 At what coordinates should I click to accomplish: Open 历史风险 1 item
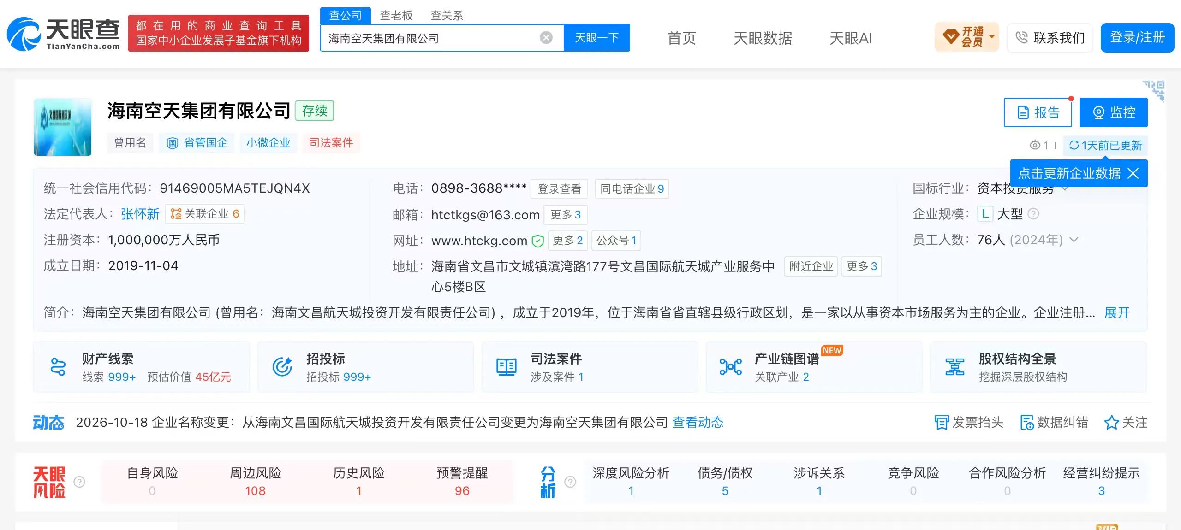click(359, 482)
